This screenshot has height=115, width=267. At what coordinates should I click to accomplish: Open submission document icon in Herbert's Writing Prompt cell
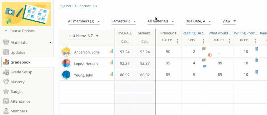tap(257, 60)
